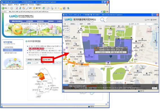The width and height of the screenshot is (160, 112).
Task: Click the 찾기 search button in the map toolbar
Action: coord(156,24)
